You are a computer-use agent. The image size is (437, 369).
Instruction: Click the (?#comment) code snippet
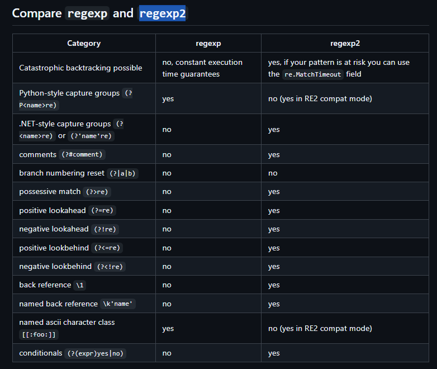click(82, 154)
